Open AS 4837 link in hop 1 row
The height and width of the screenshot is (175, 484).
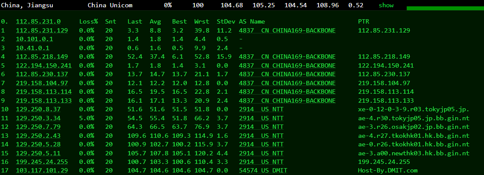coord(287,30)
